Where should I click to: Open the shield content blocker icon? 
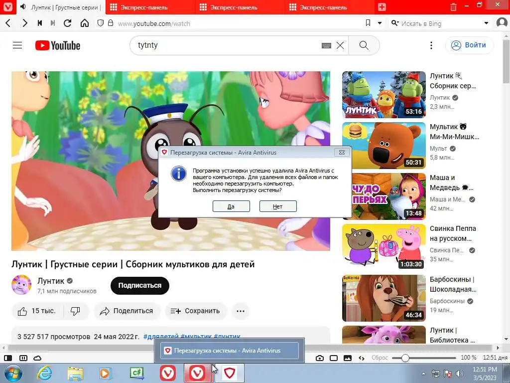point(101,23)
